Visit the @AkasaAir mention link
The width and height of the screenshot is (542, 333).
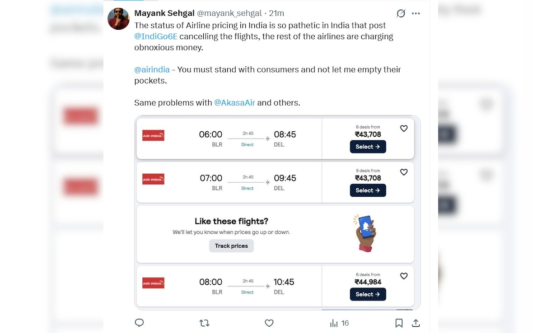tap(234, 103)
